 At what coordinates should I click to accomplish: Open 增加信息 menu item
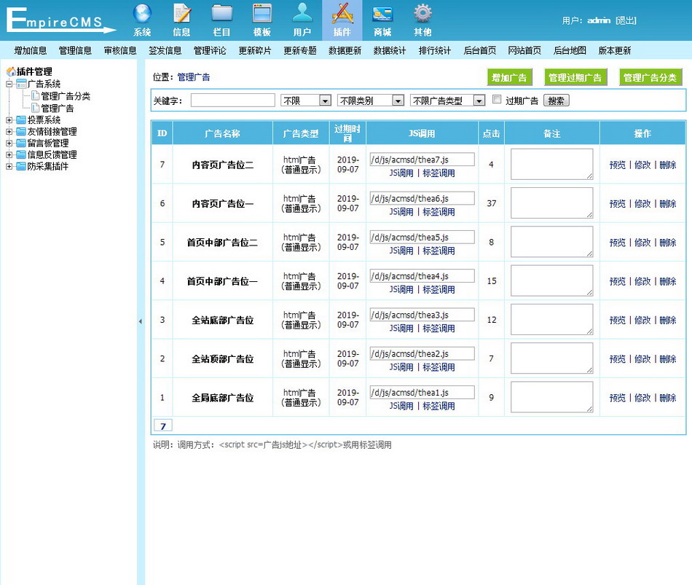click(x=31, y=51)
